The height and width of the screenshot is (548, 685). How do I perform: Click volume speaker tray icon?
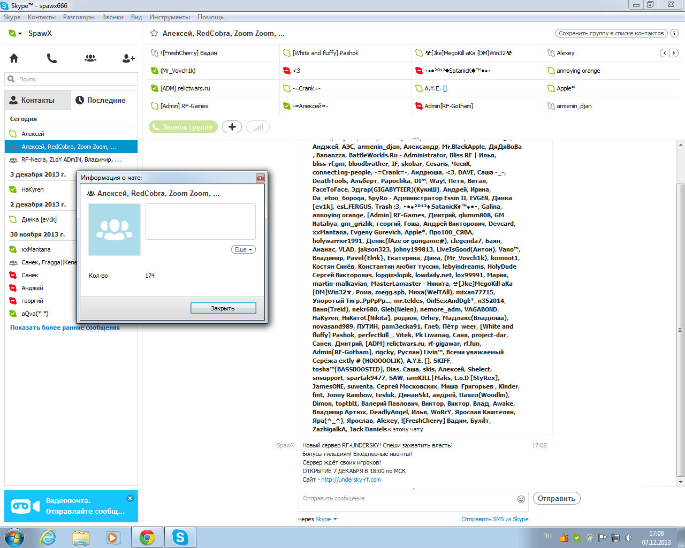(628, 538)
